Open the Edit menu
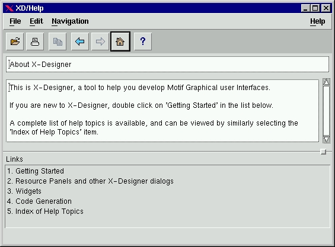 click(x=36, y=21)
